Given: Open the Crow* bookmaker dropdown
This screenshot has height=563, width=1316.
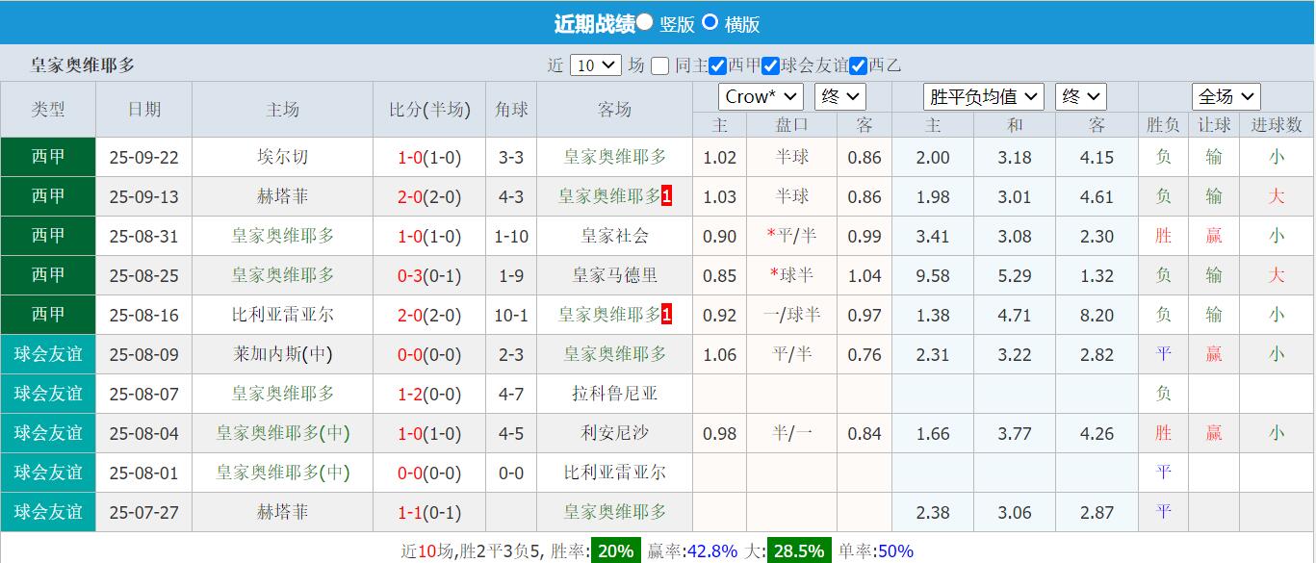Looking at the screenshot, I should [x=760, y=96].
